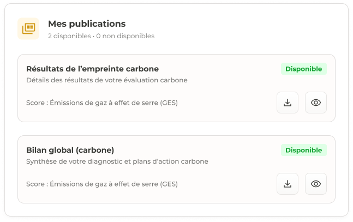Viewport: 353px width, 222px height.
Task: Click GES emissions text in Résultats de l'empreinte card
Action: [x=113, y=103]
